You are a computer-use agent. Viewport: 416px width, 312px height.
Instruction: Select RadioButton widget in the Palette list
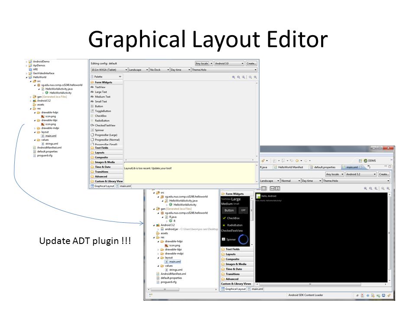tap(100, 120)
